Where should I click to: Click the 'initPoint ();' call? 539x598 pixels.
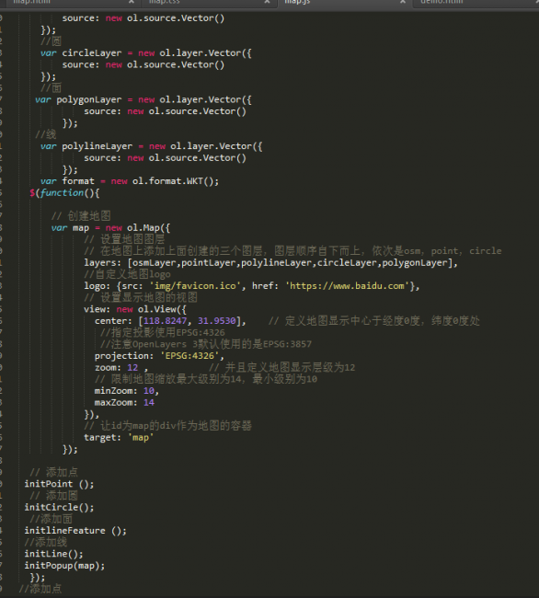click(x=59, y=484)
